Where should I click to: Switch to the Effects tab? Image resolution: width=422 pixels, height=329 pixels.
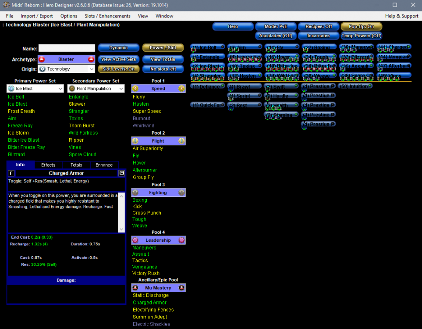(x=48, y=165)
